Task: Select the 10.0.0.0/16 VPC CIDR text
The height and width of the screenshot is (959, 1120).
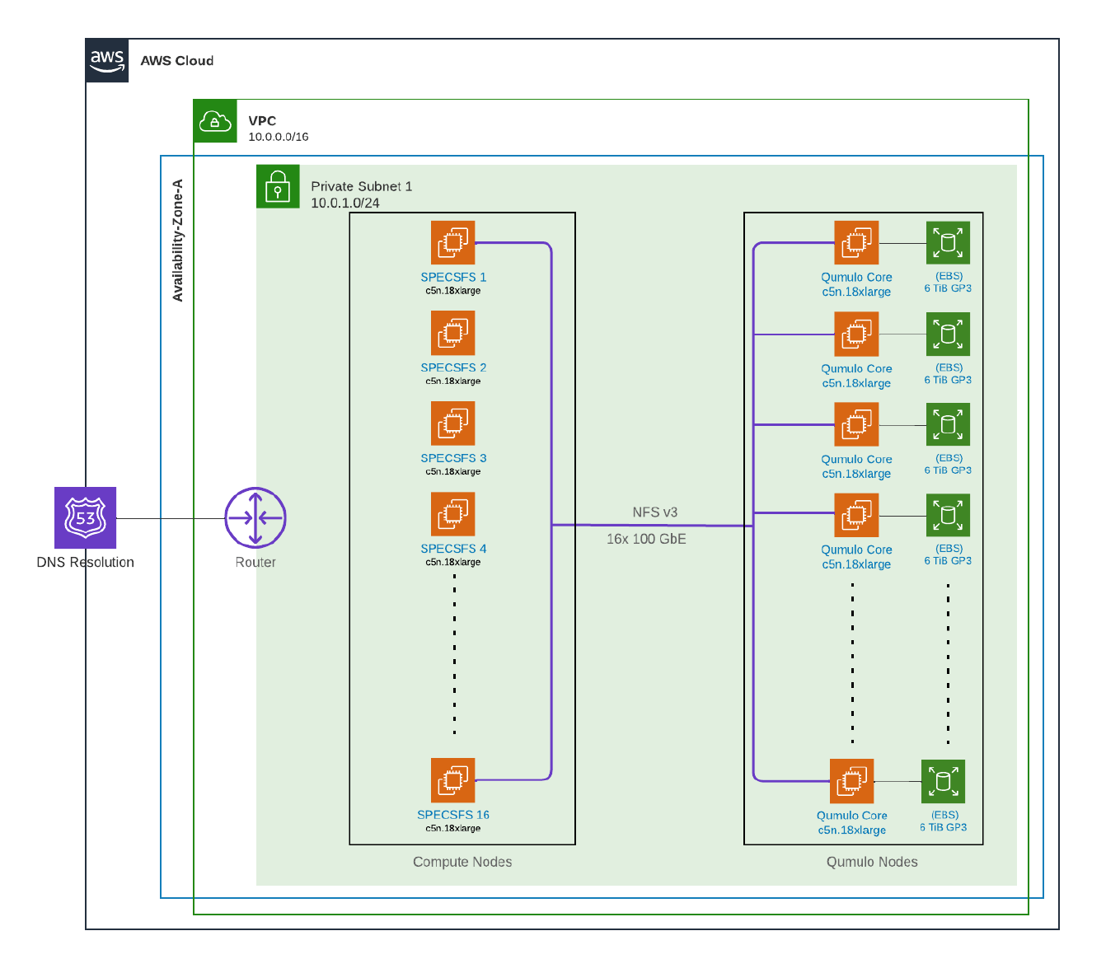Action: (279, 137)
